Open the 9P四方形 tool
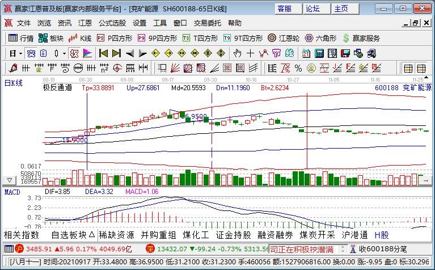The height and width of the screenshot is (270, 435). click(x=157, y=39)
